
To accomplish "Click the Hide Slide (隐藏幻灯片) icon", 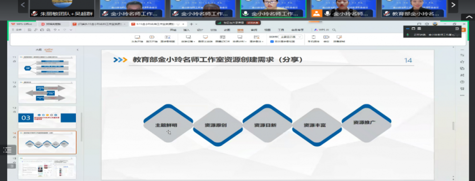I will coord(223,39).
